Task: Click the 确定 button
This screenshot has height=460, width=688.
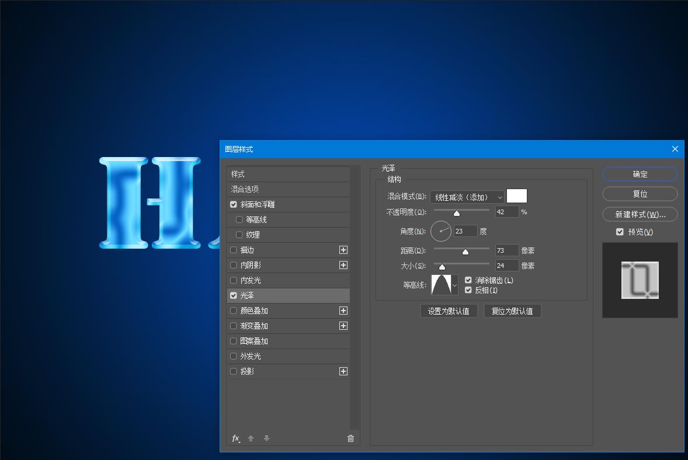Action: click(x=640, y=174)
